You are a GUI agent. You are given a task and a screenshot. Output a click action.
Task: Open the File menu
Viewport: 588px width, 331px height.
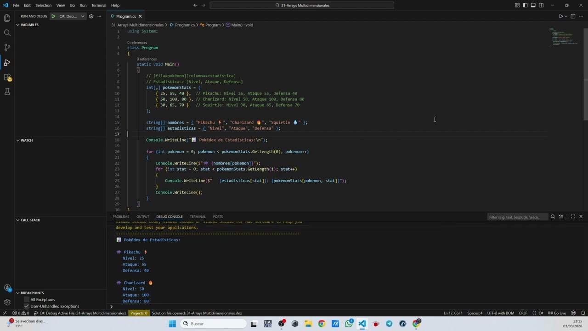point(16,5)
